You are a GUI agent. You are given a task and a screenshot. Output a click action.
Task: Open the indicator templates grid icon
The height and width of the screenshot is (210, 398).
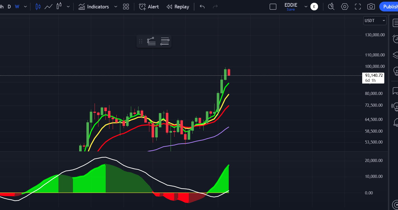126,7
